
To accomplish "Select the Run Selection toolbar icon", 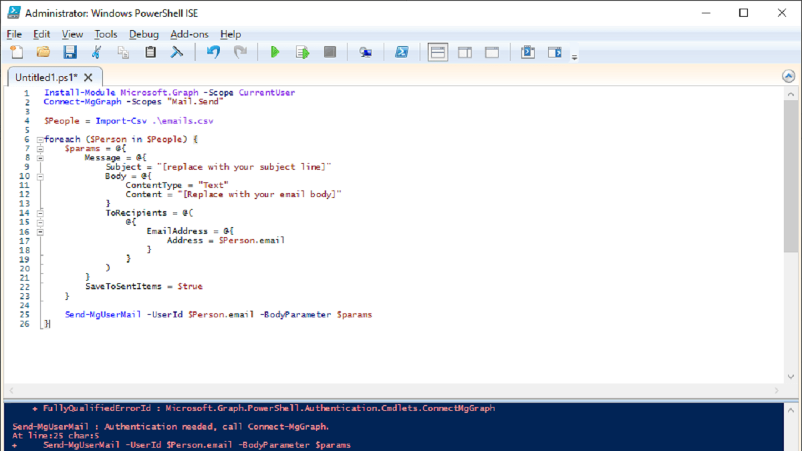I will [x=302, y=51].
